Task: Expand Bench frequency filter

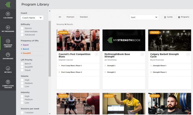Action: (x=25, y=49)
